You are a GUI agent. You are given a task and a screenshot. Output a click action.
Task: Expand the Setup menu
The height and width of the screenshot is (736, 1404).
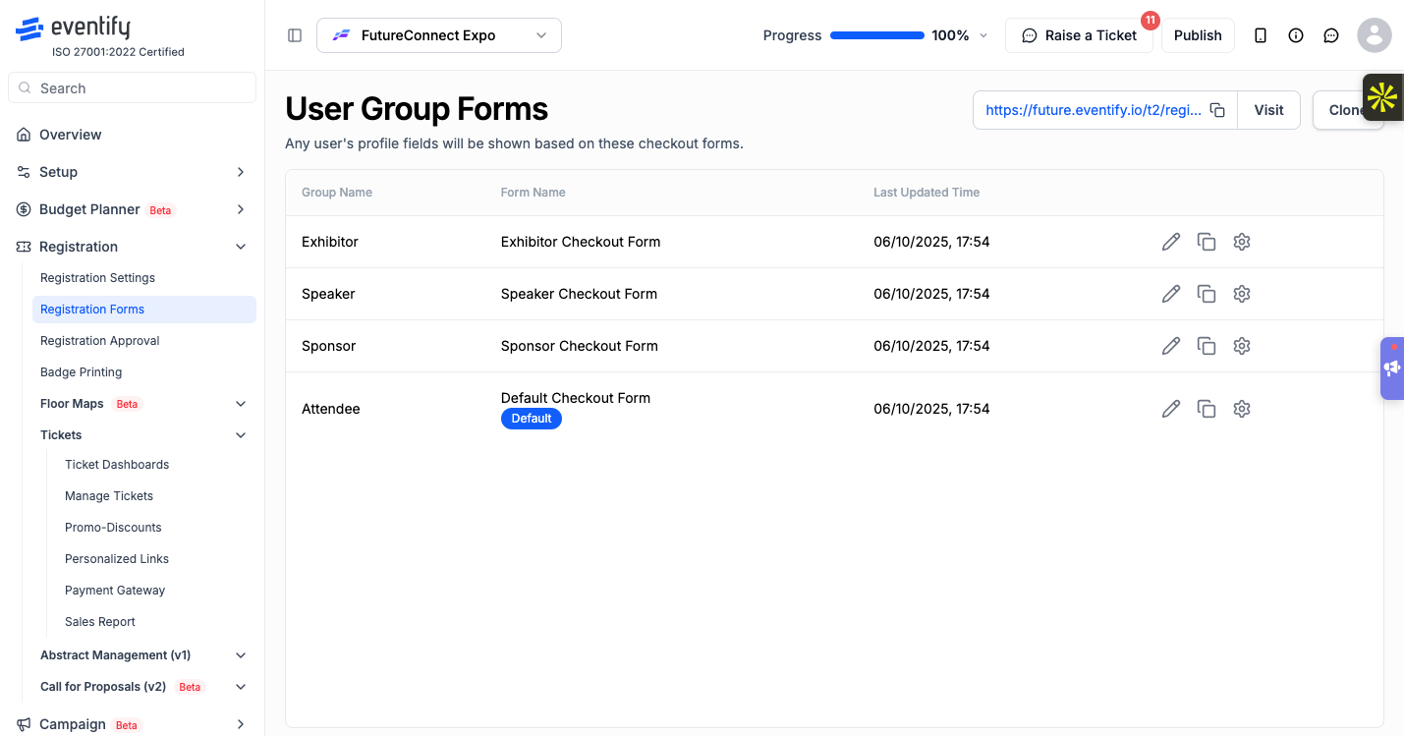point(133,172)
